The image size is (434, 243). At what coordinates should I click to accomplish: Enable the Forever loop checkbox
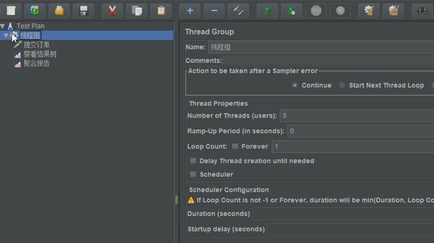(x=235, y=146)
